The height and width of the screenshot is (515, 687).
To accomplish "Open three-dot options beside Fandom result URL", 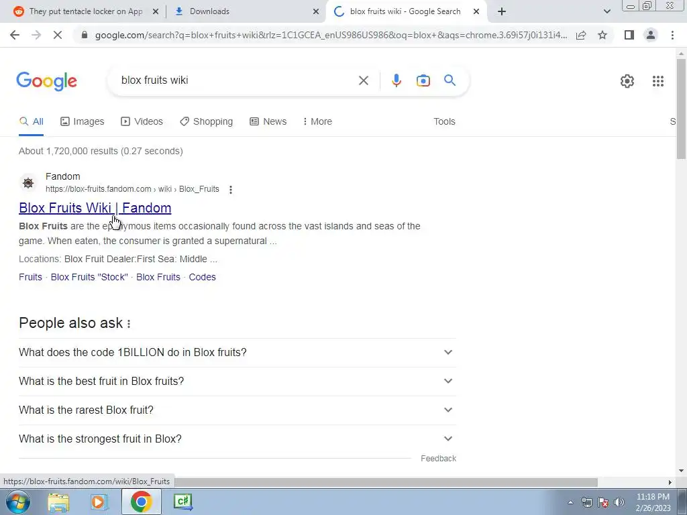I will pyautogui.click(x=231, y=190).
